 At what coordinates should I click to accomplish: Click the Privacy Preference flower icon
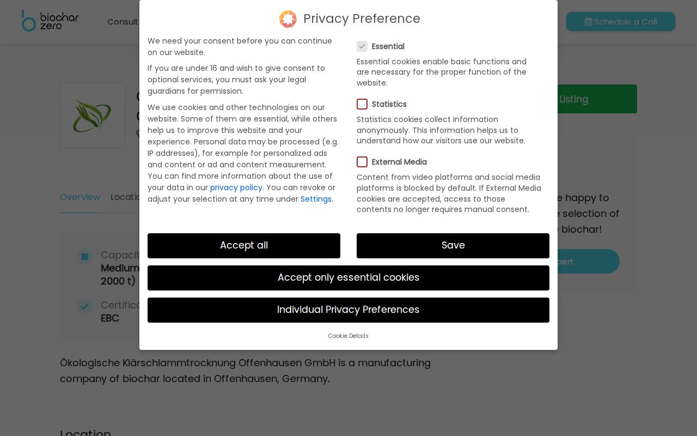(x=288, y=19)
